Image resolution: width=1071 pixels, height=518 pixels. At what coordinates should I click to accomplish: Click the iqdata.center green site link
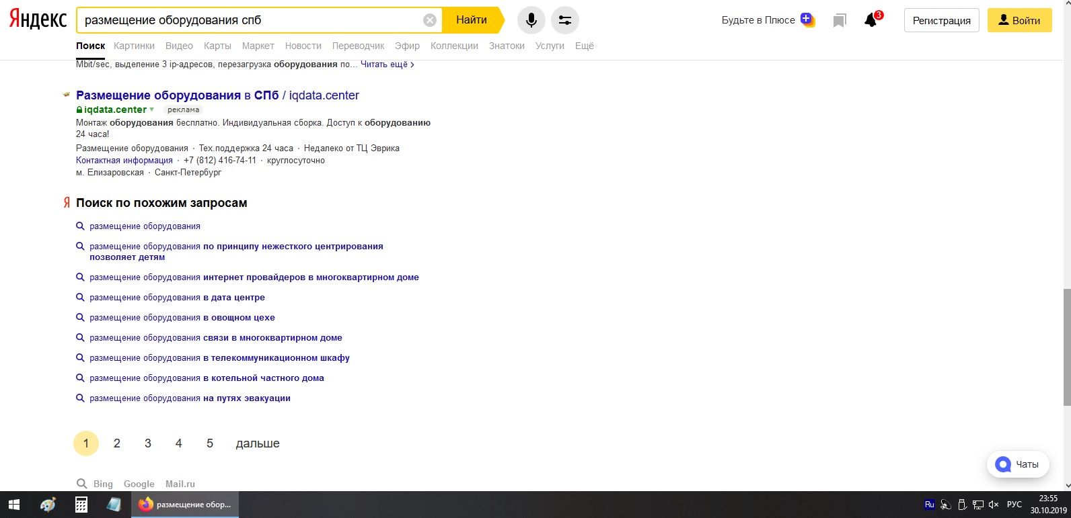tap(115, 110)
